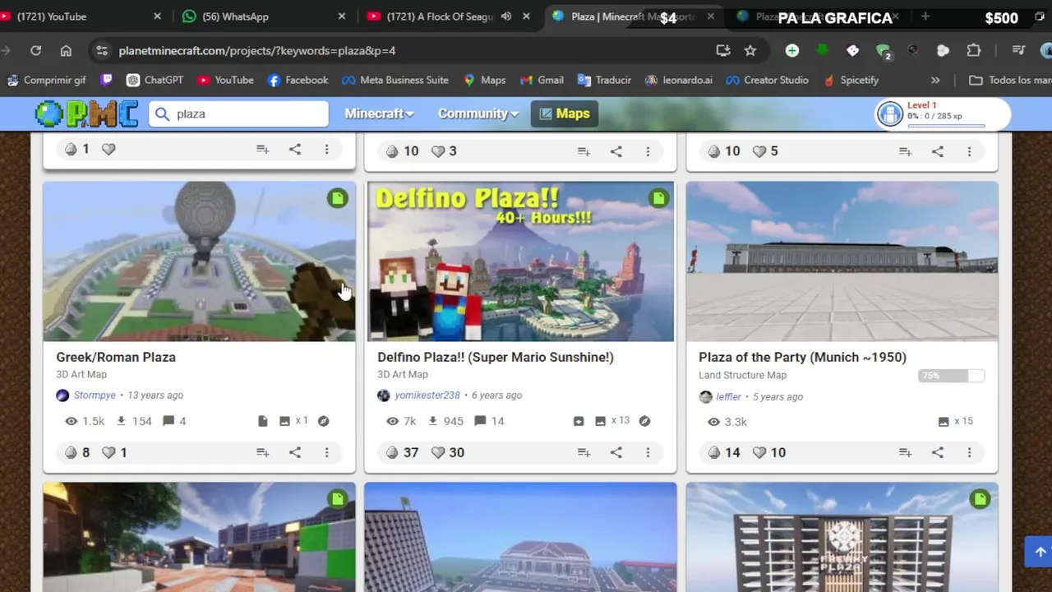
Task: Open Plaza of the Party (Munich ~1950) link
Action: pos(802,357)
